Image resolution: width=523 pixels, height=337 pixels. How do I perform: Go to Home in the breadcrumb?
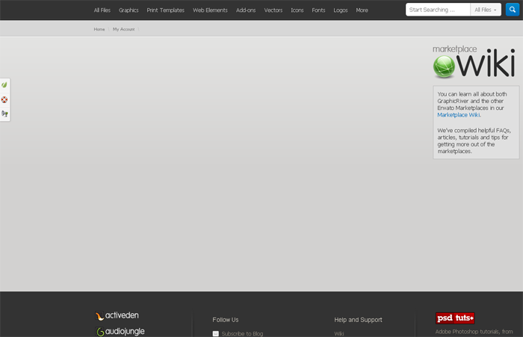tap(99, 29)
